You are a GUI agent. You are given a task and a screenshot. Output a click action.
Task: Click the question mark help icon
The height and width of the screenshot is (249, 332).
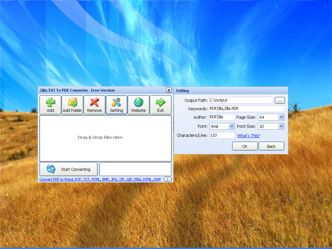[167, 179]
